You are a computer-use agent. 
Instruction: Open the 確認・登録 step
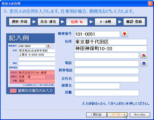pos(134,22)
